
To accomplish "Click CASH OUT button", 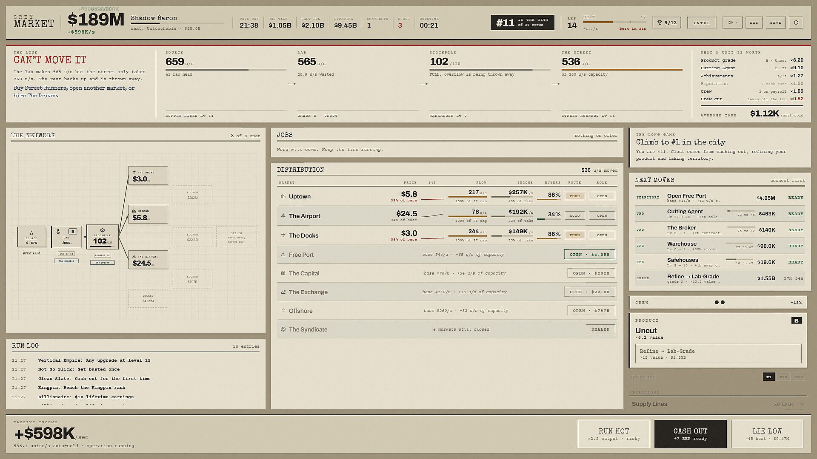I will [x=690, y=434].
